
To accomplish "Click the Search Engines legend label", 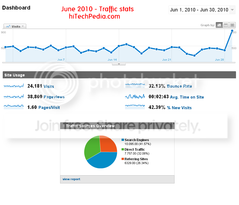I will 137,140.
